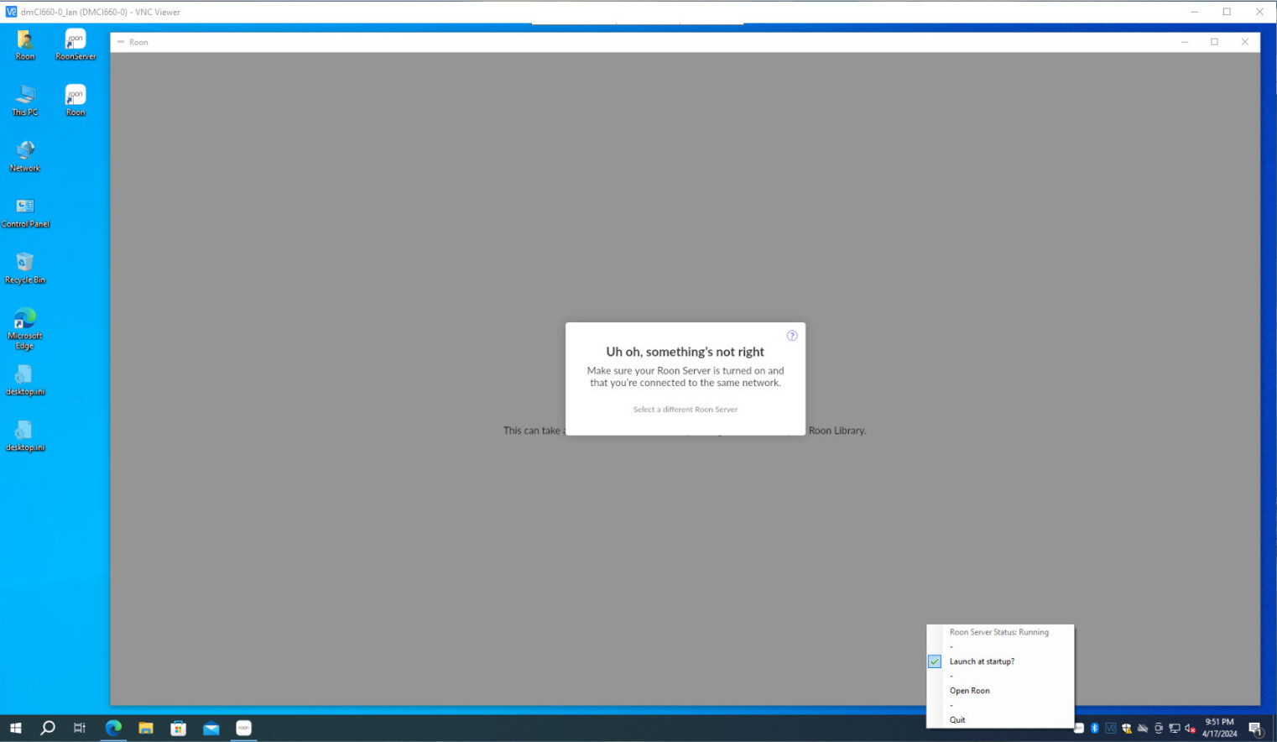Maximize the Roon window
This screenshot has width=1277, height=742.
coord(1214,42)
